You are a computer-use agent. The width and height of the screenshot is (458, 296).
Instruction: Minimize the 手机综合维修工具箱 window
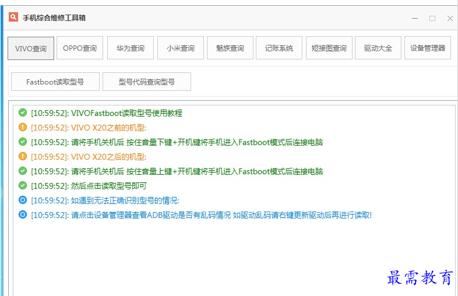pyautogui.click(x=415, y=18)
